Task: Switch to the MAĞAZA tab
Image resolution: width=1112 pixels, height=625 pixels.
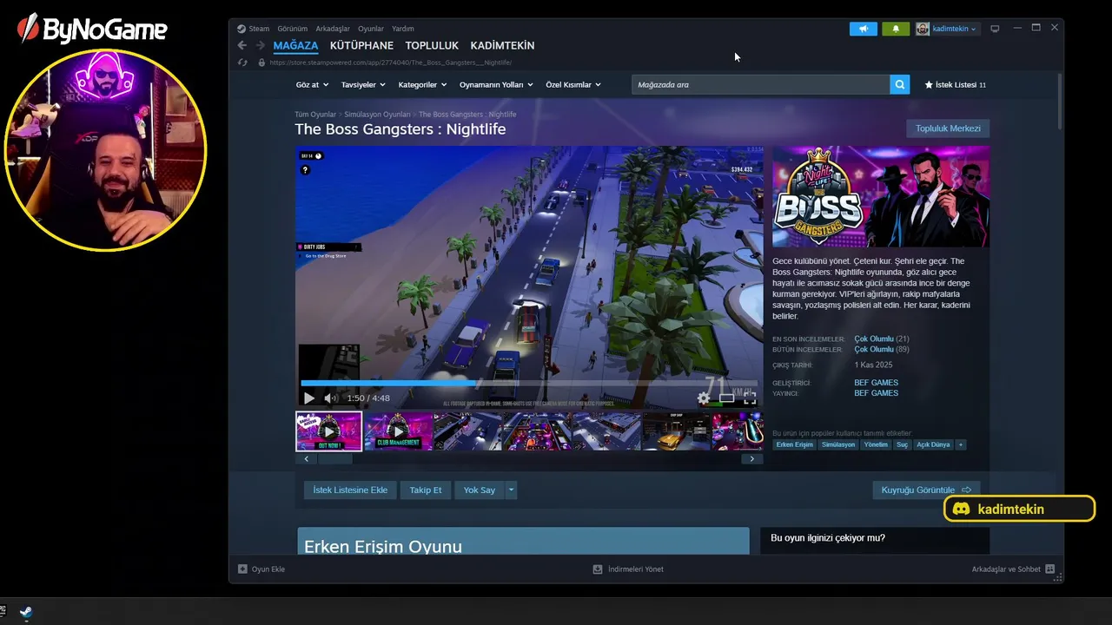Action: click(295, 45)
